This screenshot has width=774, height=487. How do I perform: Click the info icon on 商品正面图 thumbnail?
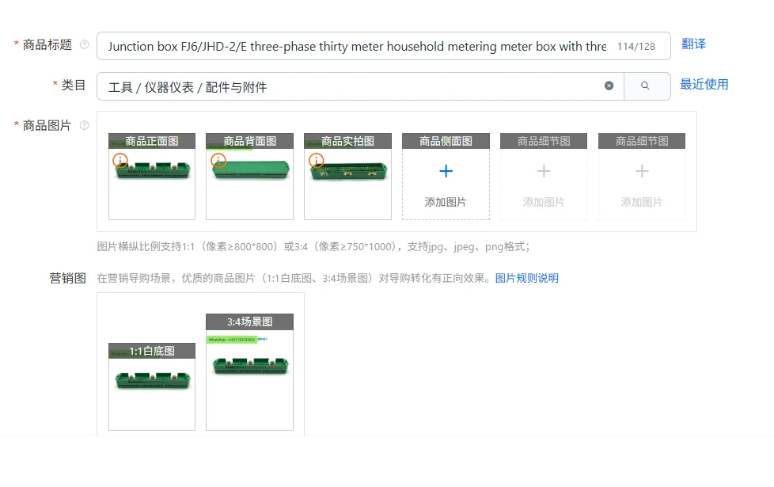pos(120,160)
